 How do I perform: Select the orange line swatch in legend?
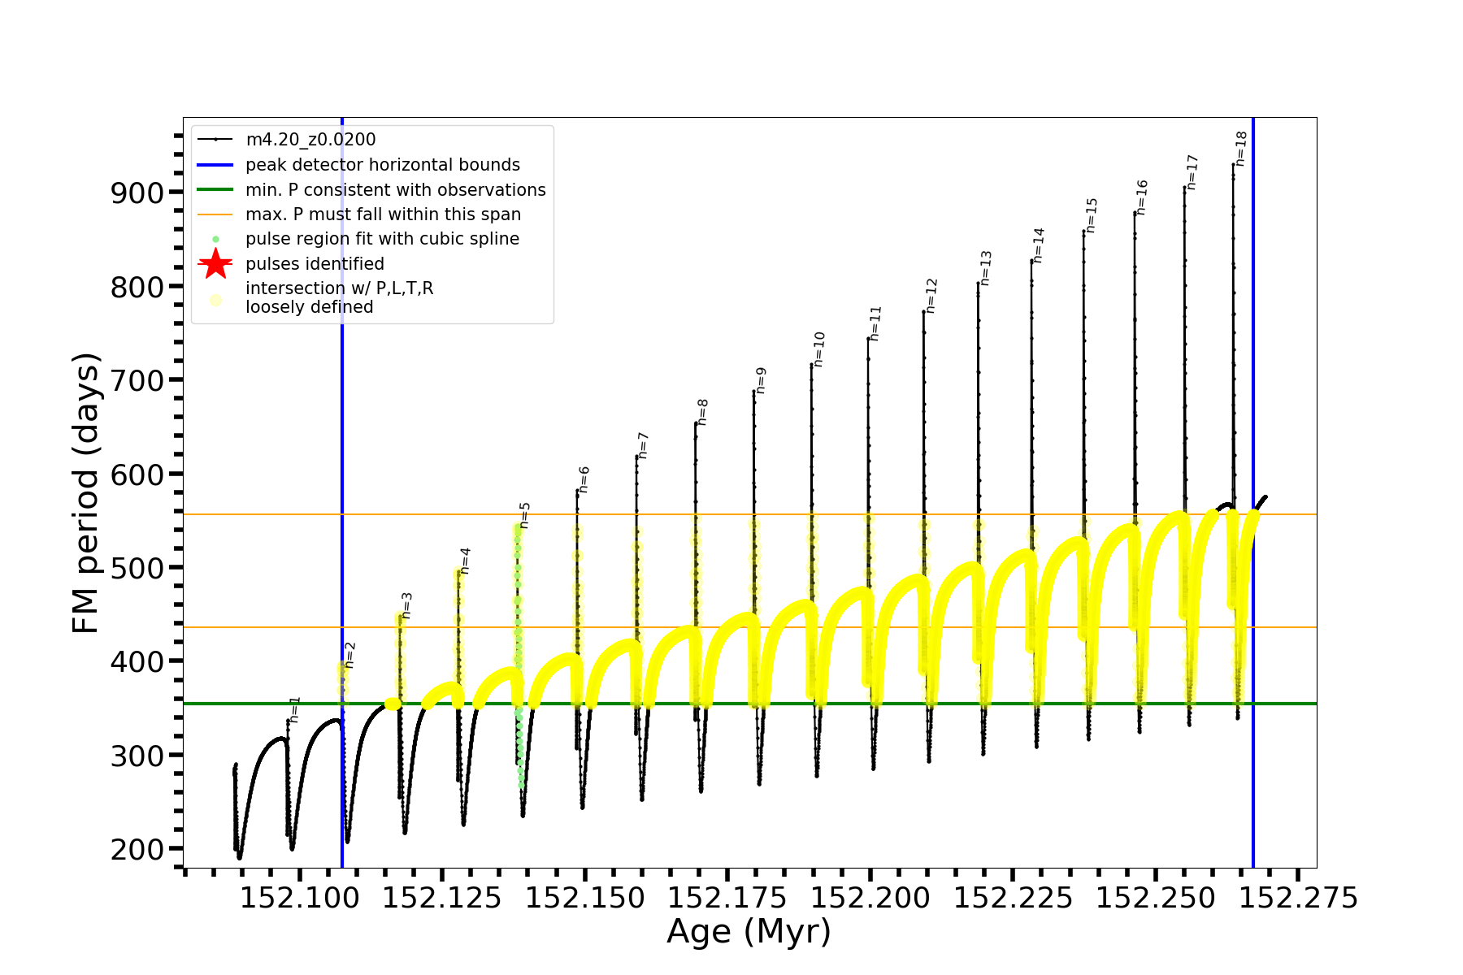pos(215,214)
